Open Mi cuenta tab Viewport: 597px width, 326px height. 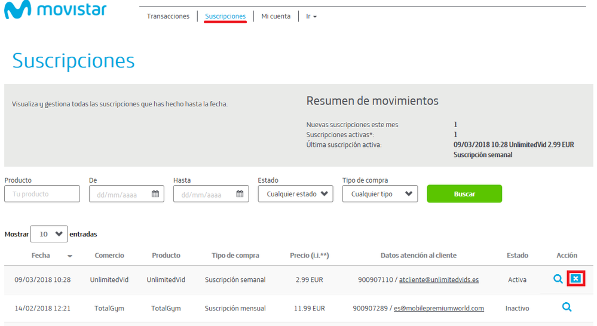click(x=275, y=17)
